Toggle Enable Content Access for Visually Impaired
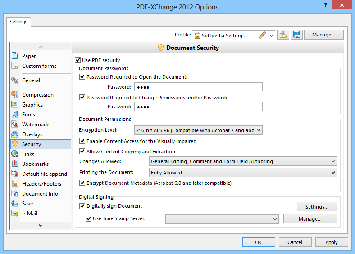This screenshot has height=254, width=355. [82, 141]
